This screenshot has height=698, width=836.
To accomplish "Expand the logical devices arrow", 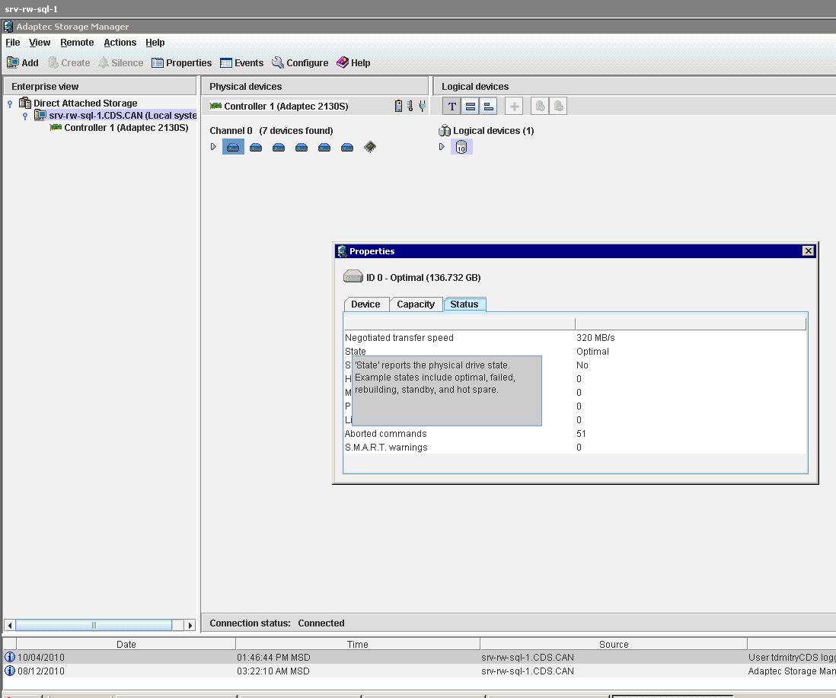I will click(x=442, y=146).
